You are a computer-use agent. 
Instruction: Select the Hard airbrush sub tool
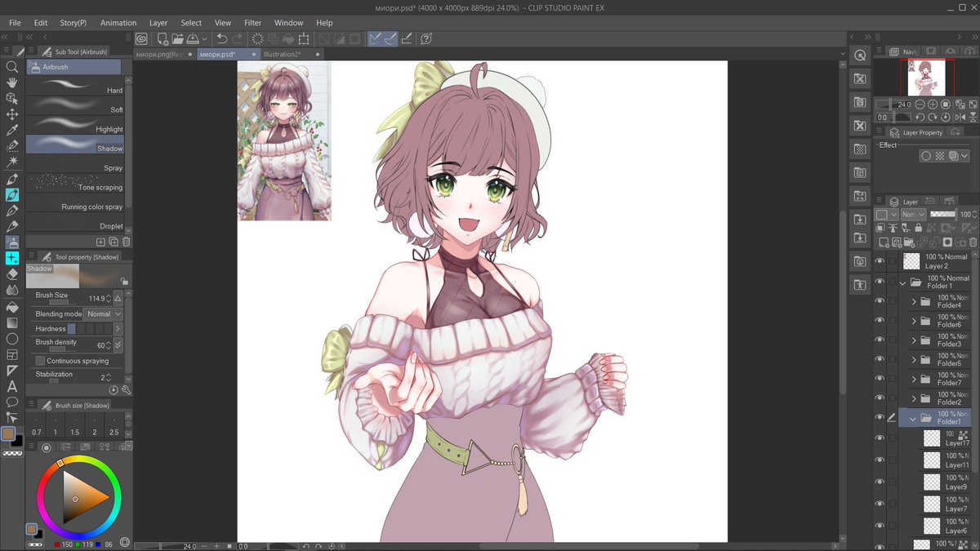point(74,87)
